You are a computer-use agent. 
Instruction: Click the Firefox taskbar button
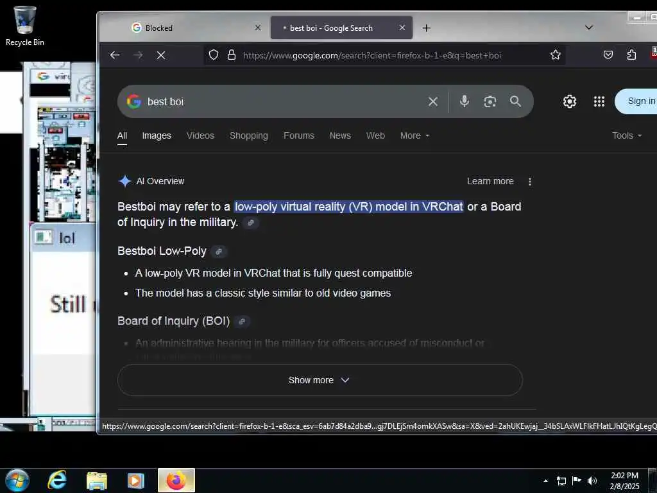[x=176, y=480]
